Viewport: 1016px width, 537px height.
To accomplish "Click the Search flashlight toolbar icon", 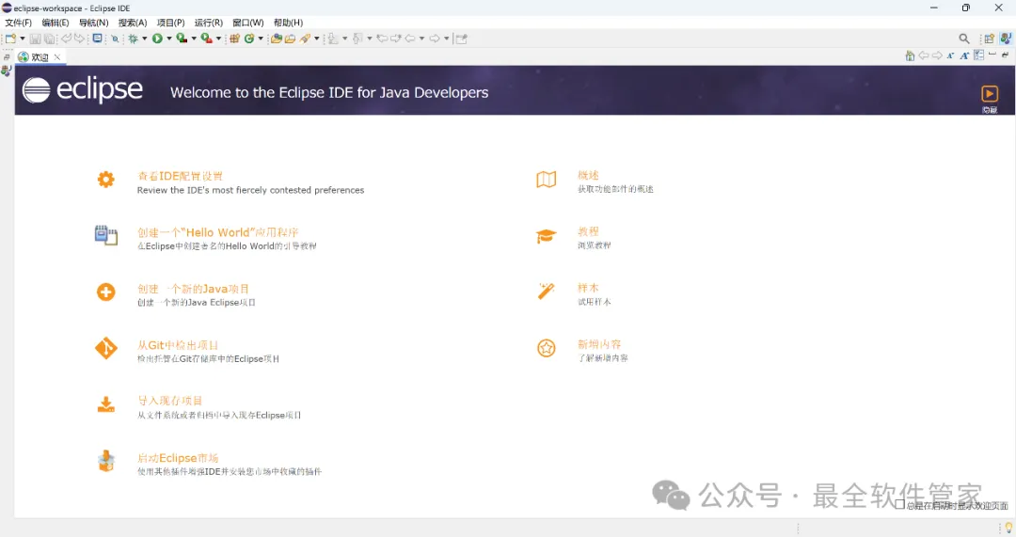I will pyautogui.click(x=305, y=39).
